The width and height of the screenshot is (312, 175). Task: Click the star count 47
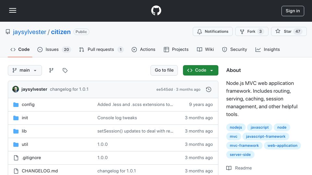click(x=298, y=31)
